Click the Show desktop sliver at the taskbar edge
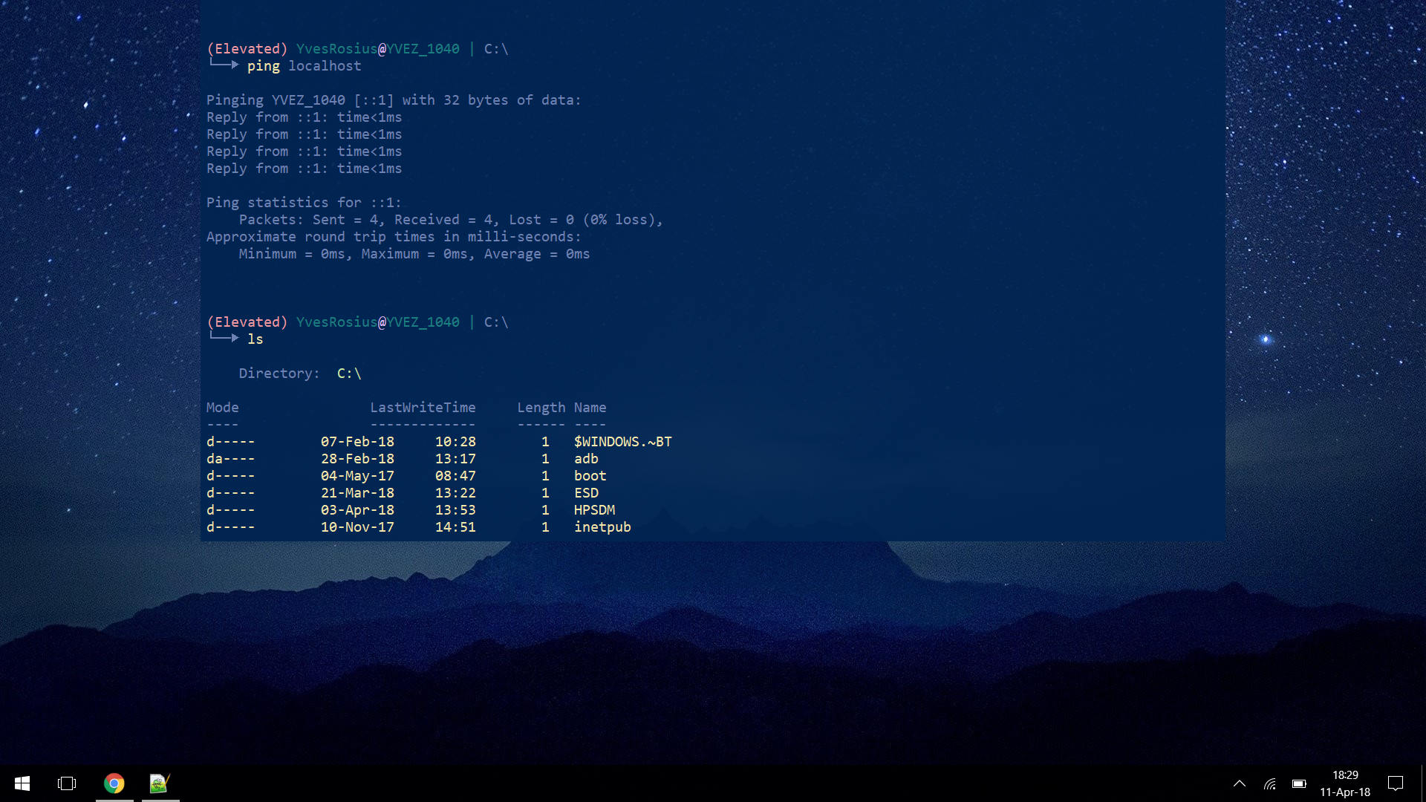This screenshot has width=1426, height=802. [1423, 783]
